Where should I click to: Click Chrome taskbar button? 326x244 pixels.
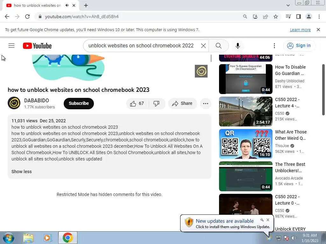(67, 238)
